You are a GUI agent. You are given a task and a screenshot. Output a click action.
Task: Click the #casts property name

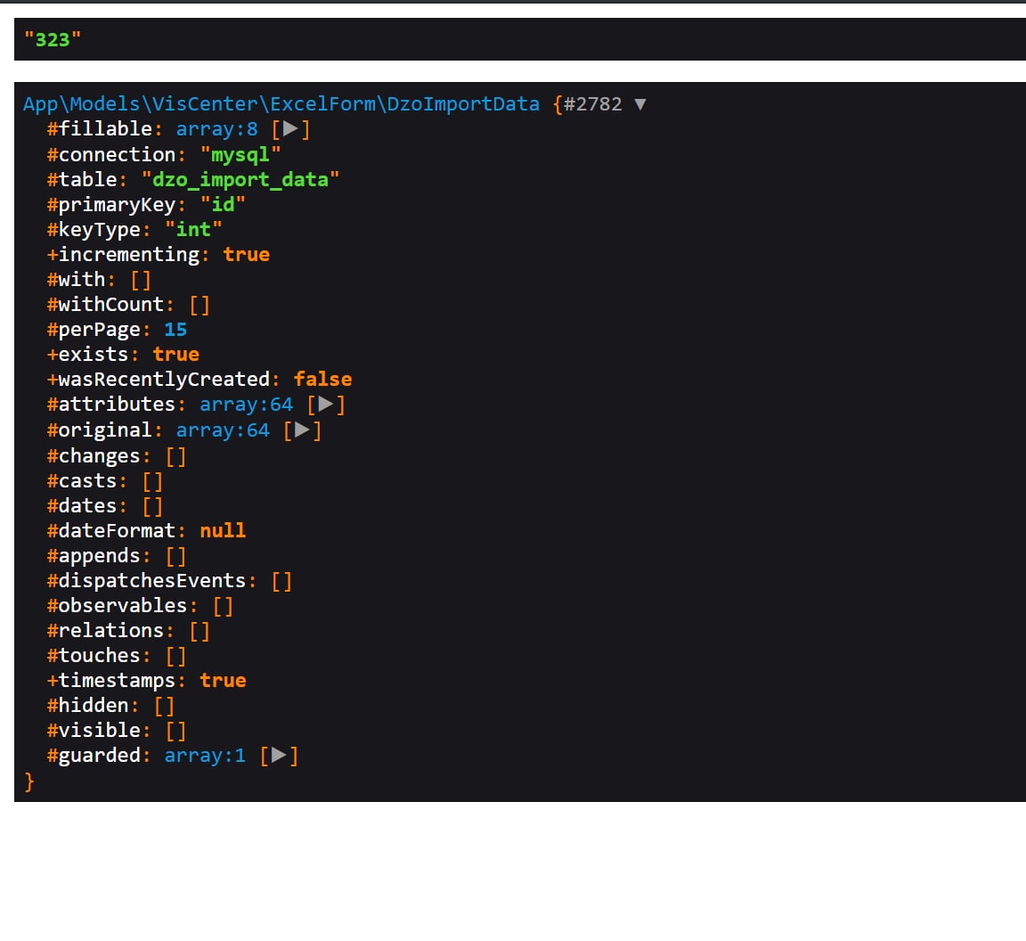pos(82,480)
